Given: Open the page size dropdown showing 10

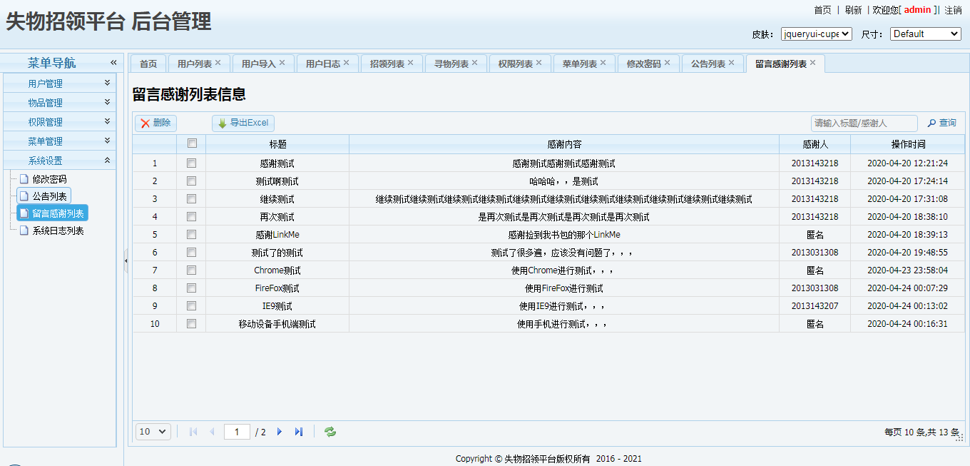Looking at the screenshot, I should (x=153, y=432).
